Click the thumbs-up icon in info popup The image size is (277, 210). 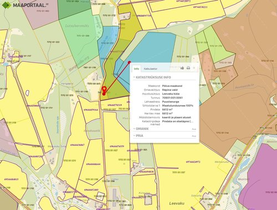pyautogui.click(x=182, y=68)
